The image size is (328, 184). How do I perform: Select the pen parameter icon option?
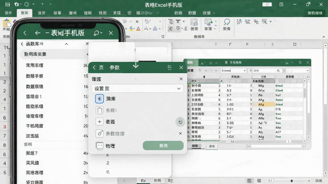click(100, 134)
